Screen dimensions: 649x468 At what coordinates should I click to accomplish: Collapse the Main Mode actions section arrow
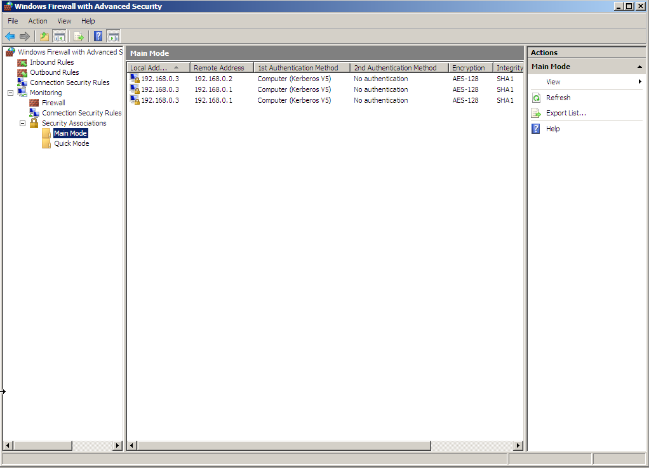click(639, 67)
